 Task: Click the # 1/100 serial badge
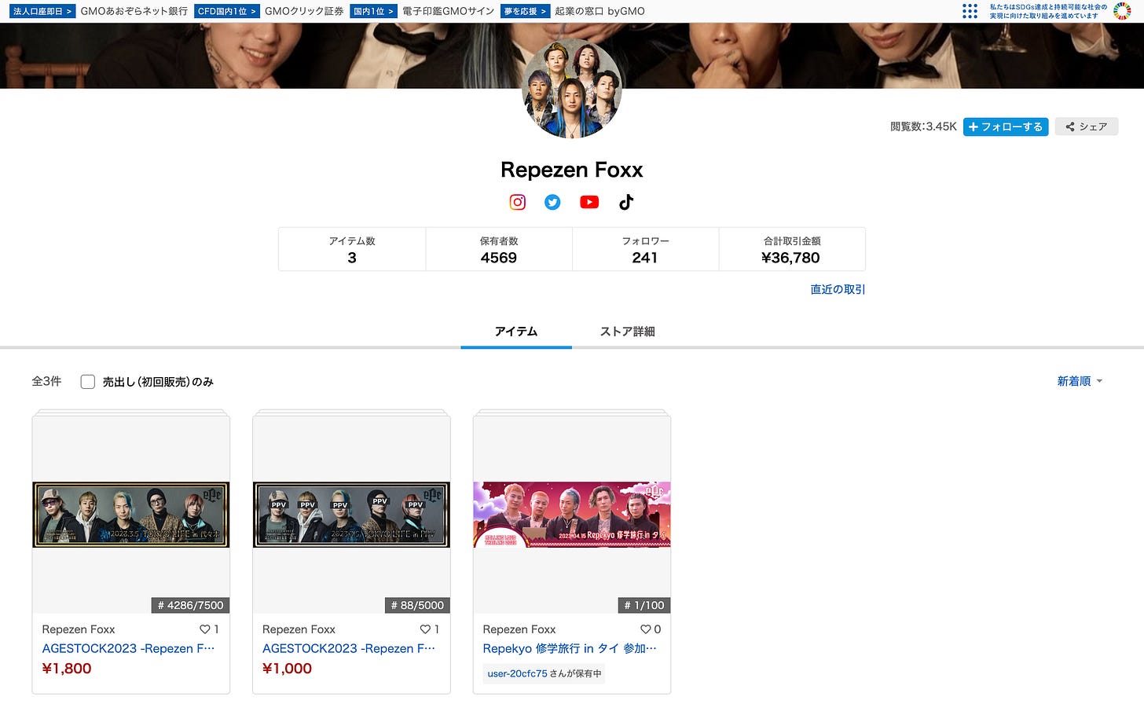644,605
